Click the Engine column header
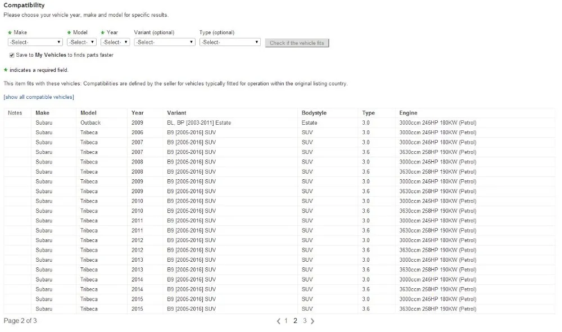Viewport: 562px width, 332px height. tap(408, 113)
